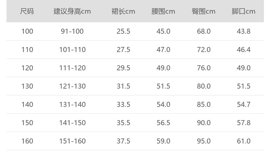Select the 91-100 height range cell
Screen dimensions: 270x165
(72, 31)
